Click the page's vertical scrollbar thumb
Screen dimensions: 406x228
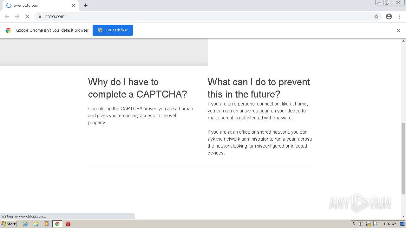403,158
